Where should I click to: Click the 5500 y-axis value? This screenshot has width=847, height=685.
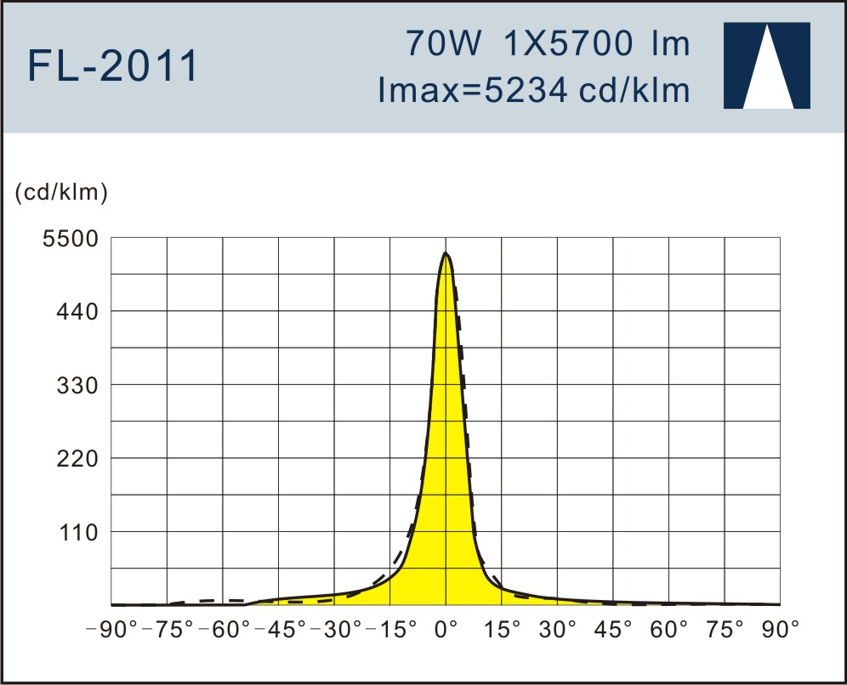point(71,239)
